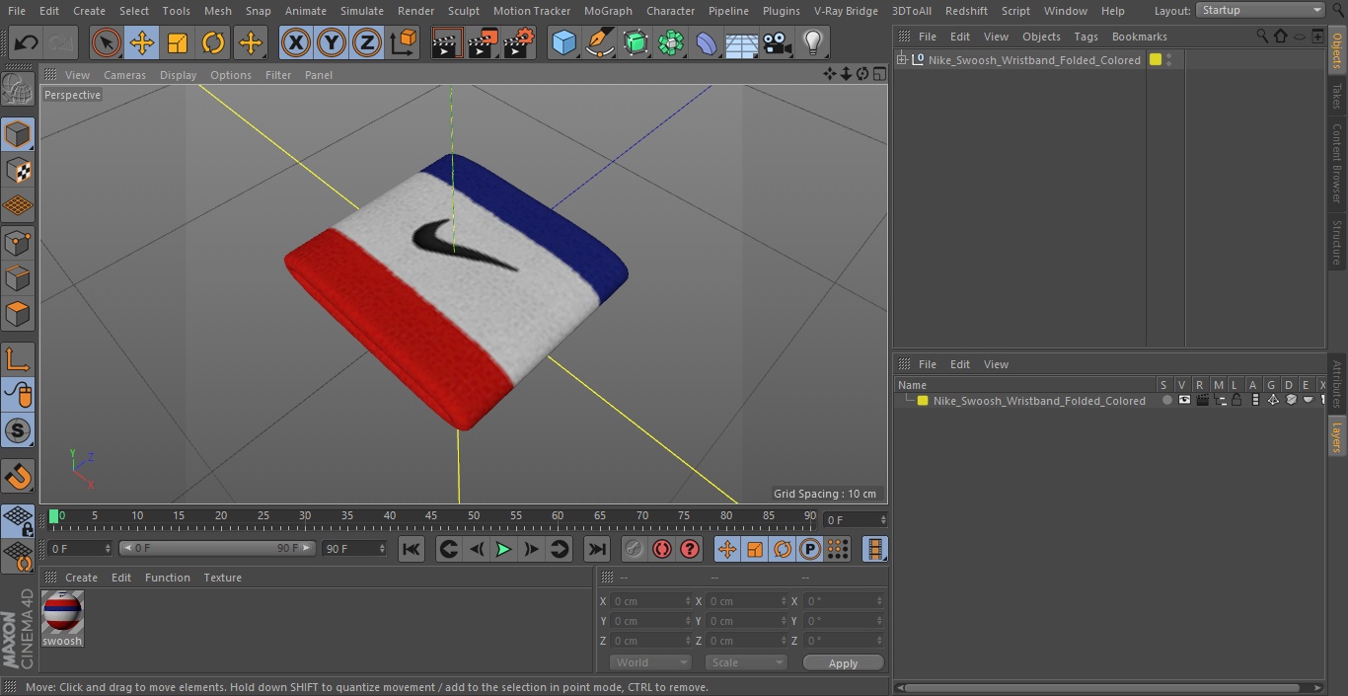Screen dimensions: 1348x696
Task: Open Render Settings icon
Action: click(519, 43)
